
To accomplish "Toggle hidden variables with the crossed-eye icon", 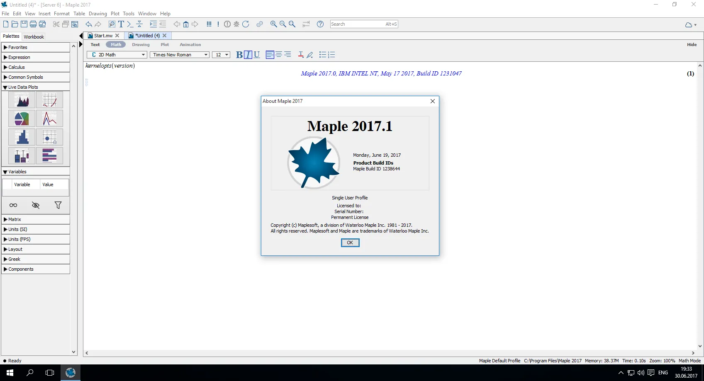I will coord(36,205).
